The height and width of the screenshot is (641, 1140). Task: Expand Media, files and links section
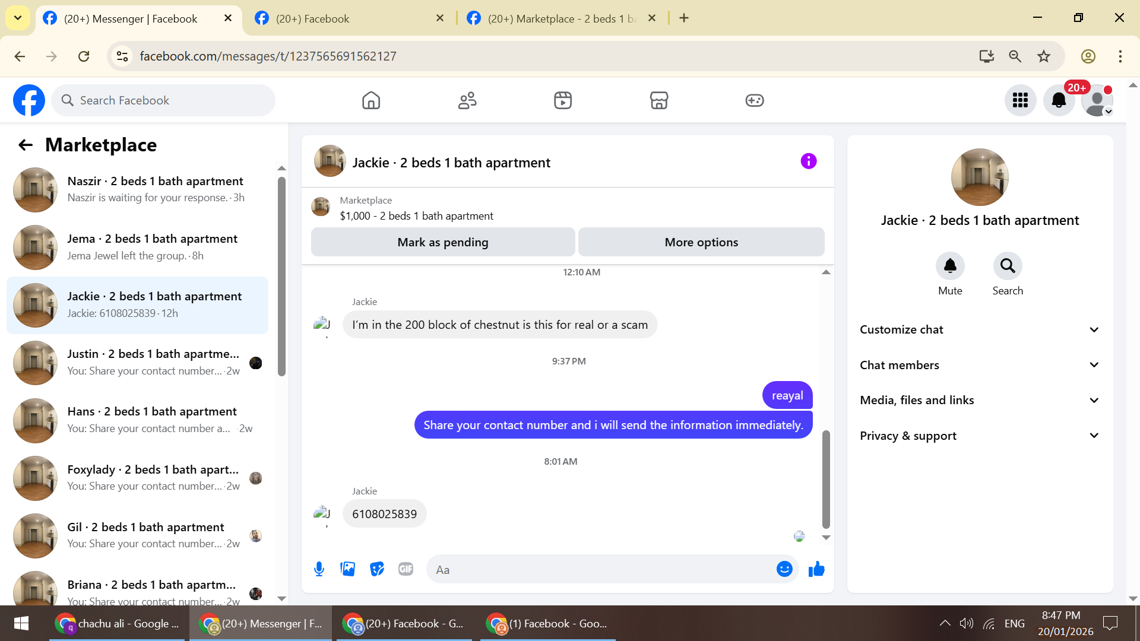980,401
